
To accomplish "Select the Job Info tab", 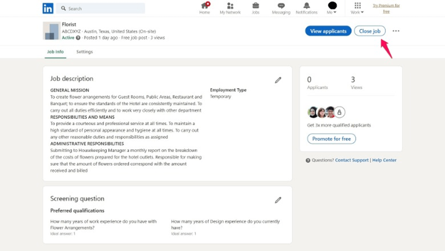I will coord(55,52).
